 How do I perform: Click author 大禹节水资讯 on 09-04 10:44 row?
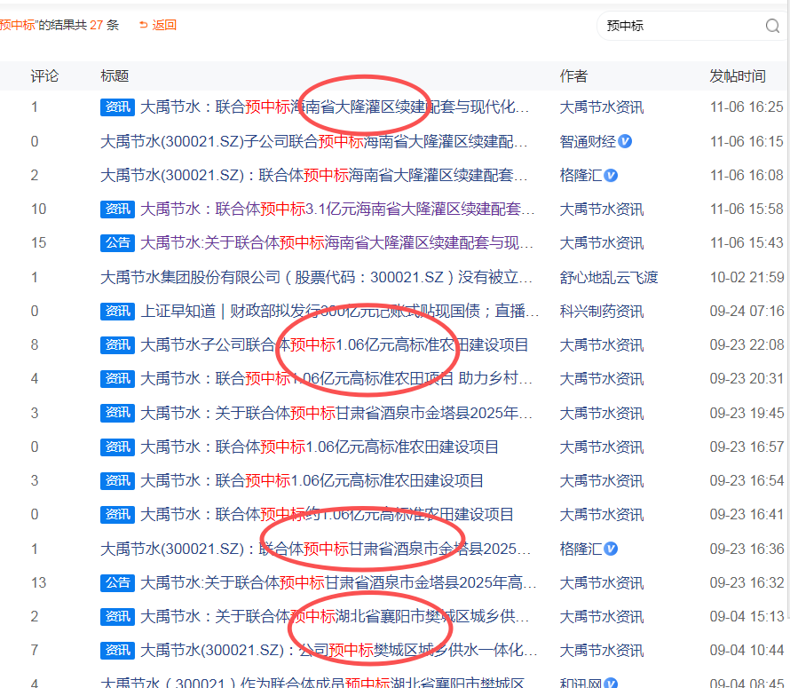(x=602, y=650)
